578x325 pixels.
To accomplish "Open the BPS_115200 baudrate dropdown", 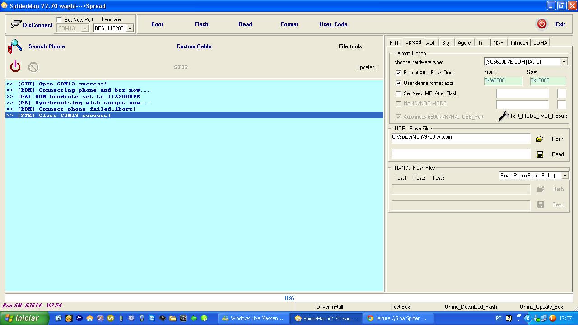I will [130, 28].
